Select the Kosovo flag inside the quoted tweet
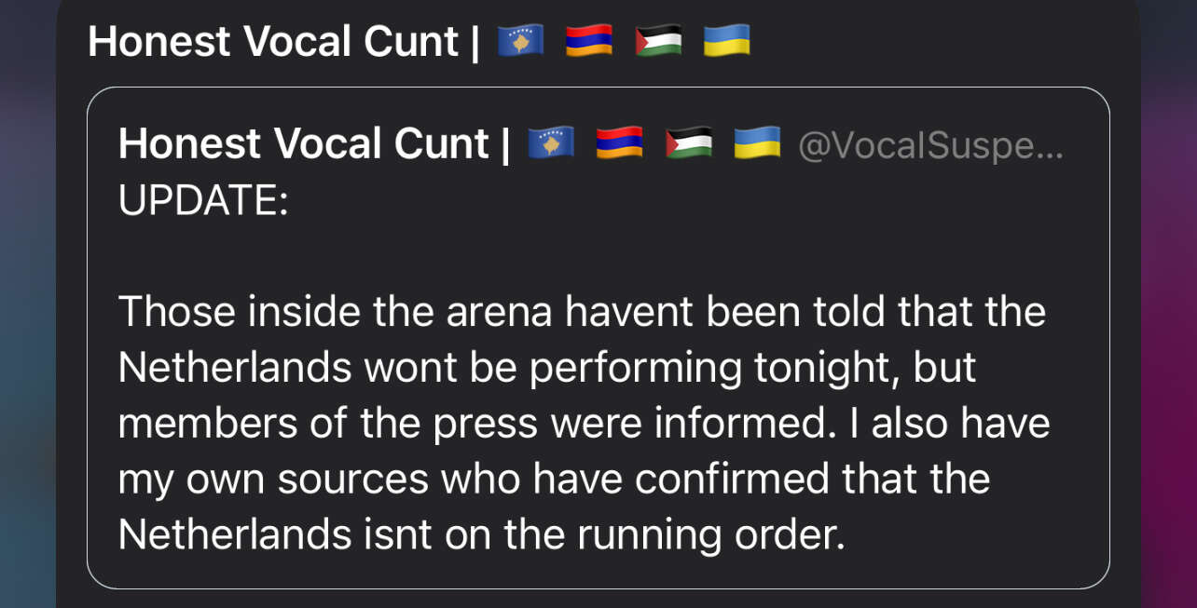1197x608 pixels. coord(551,143)
